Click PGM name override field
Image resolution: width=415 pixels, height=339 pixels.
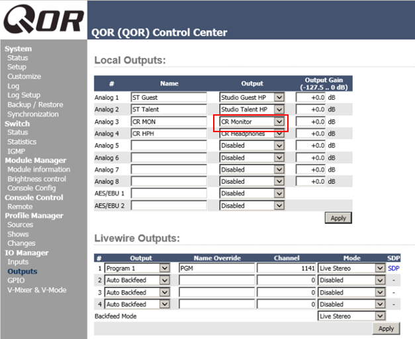pos(216,268)
